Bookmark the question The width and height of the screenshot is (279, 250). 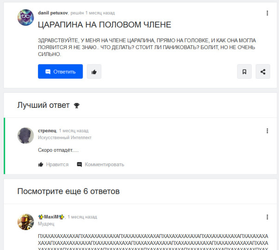coord(244,71)
